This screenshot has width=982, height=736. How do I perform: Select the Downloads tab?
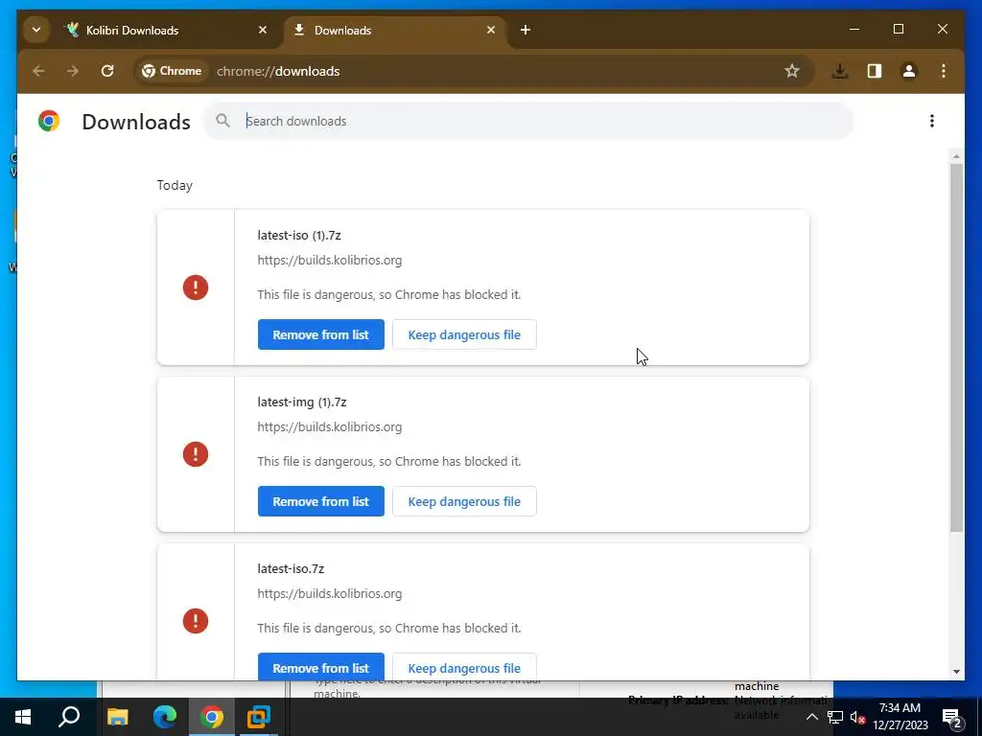tap(396, 30)
